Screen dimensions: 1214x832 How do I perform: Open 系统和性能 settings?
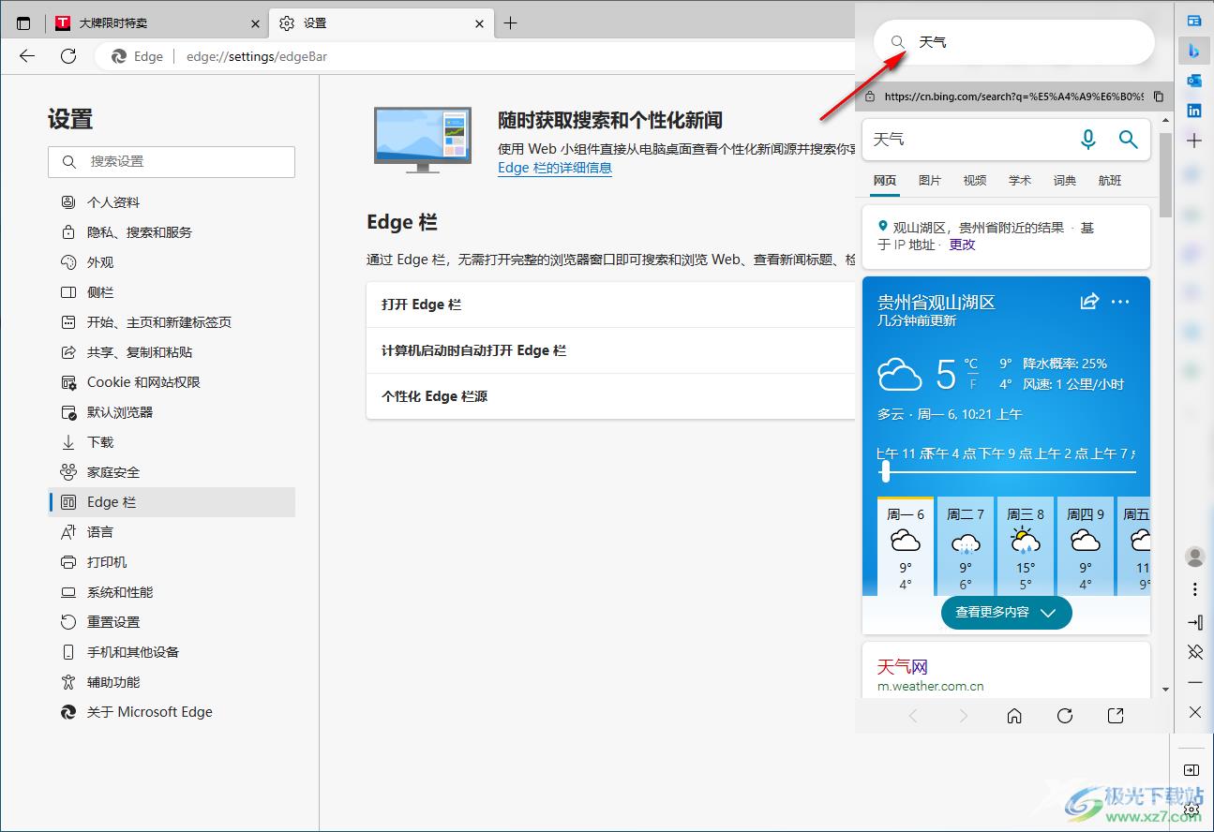point(172,592)
